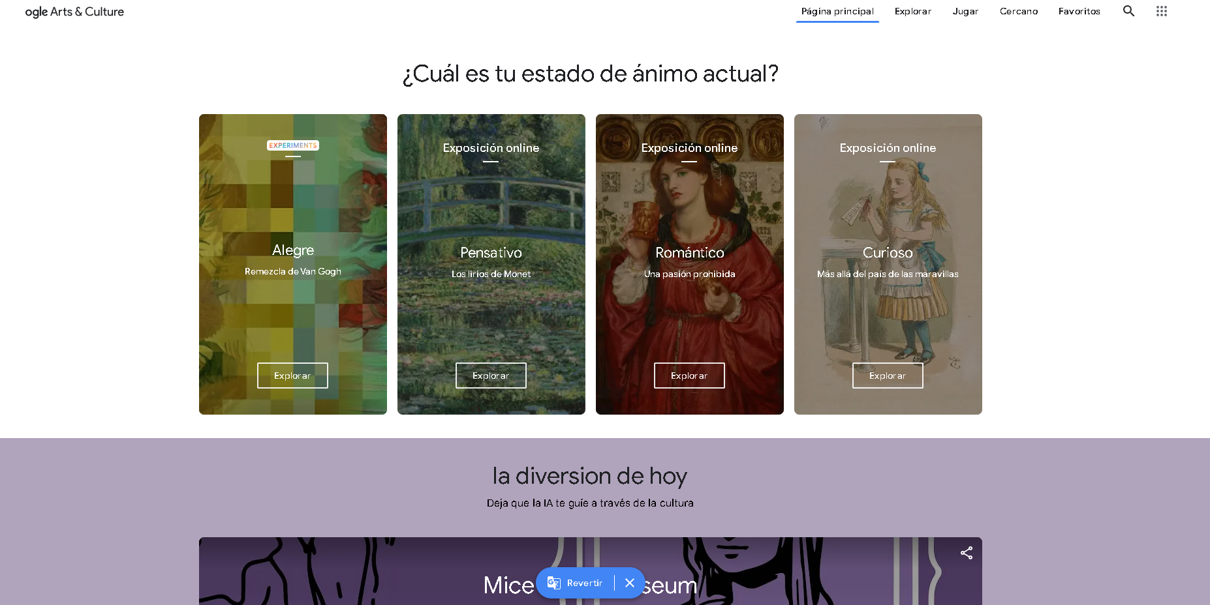Dismiss the translation pill with the X
The height and width of the screenshot is (605, 1210).
click(630, 583)
